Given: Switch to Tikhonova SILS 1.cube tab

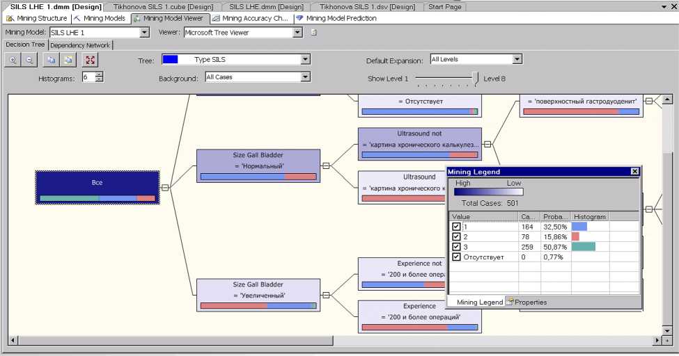Looking at the screenshot, I should pyautogui.click(x=163, y=7).
